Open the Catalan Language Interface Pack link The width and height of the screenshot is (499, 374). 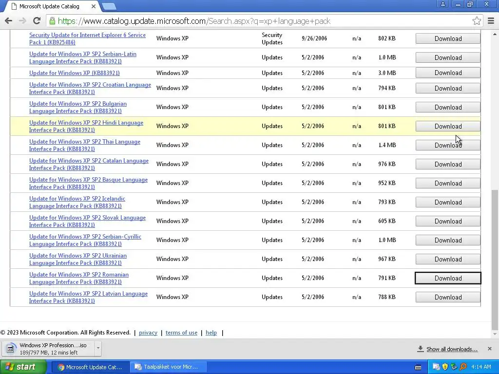[x=89, y=164]
